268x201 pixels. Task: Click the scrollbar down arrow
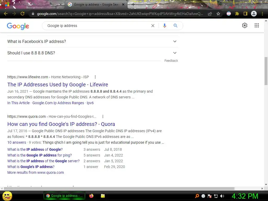[x=266, y=185]
